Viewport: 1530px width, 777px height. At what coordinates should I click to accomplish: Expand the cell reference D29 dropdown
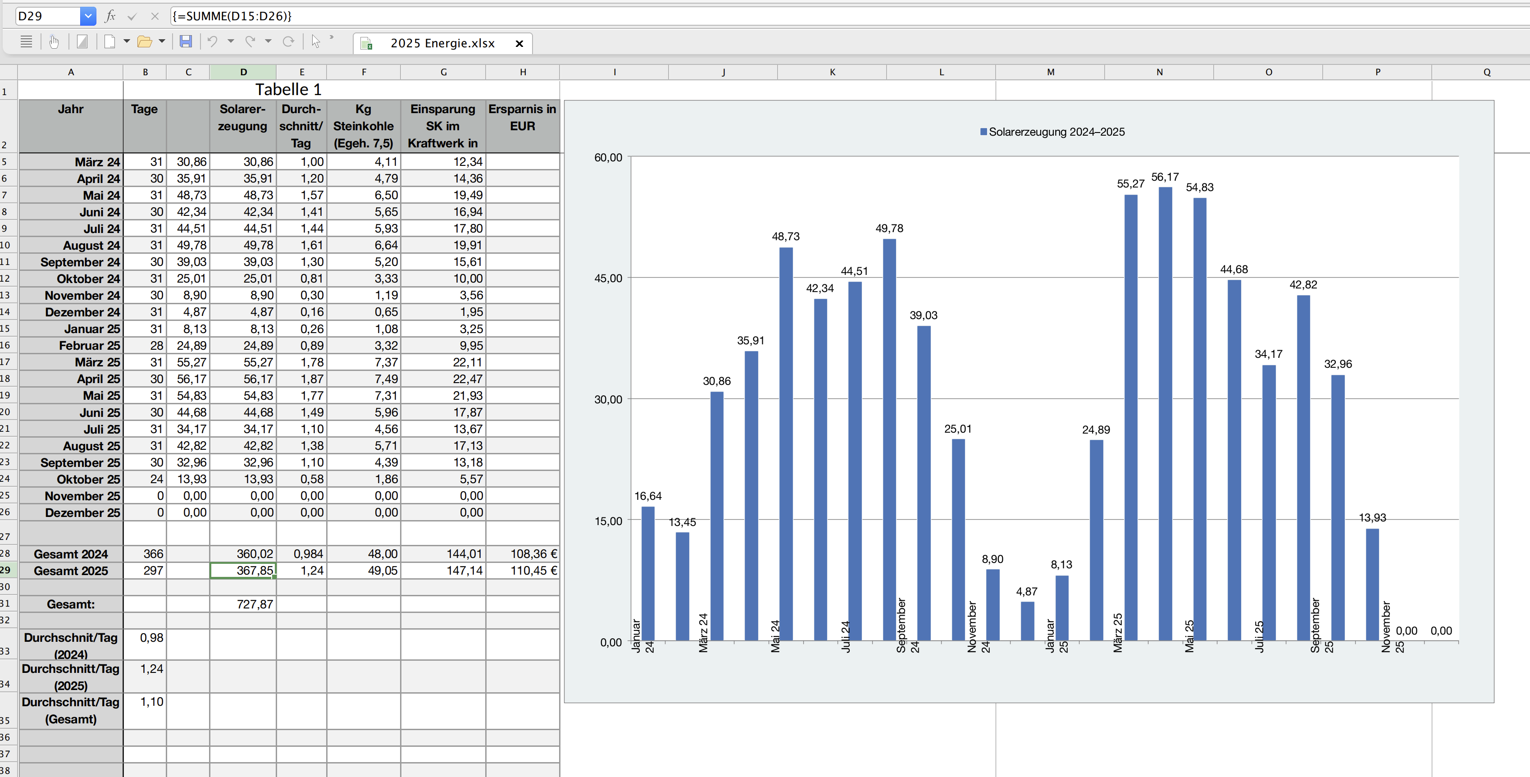click(88, 16)
